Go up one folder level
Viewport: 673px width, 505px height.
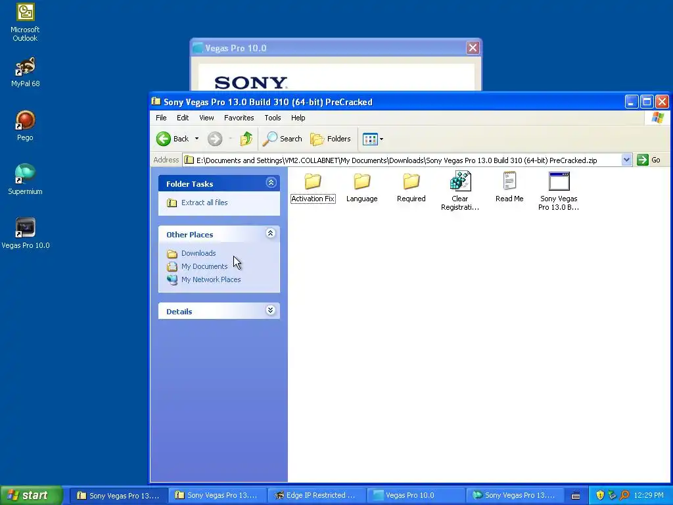tap(246, 139)
